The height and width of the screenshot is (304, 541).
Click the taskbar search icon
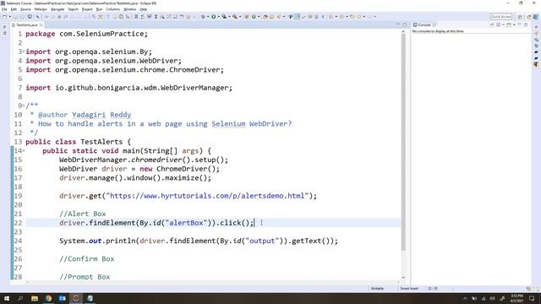pyautogui.click(x=20, y=298)
